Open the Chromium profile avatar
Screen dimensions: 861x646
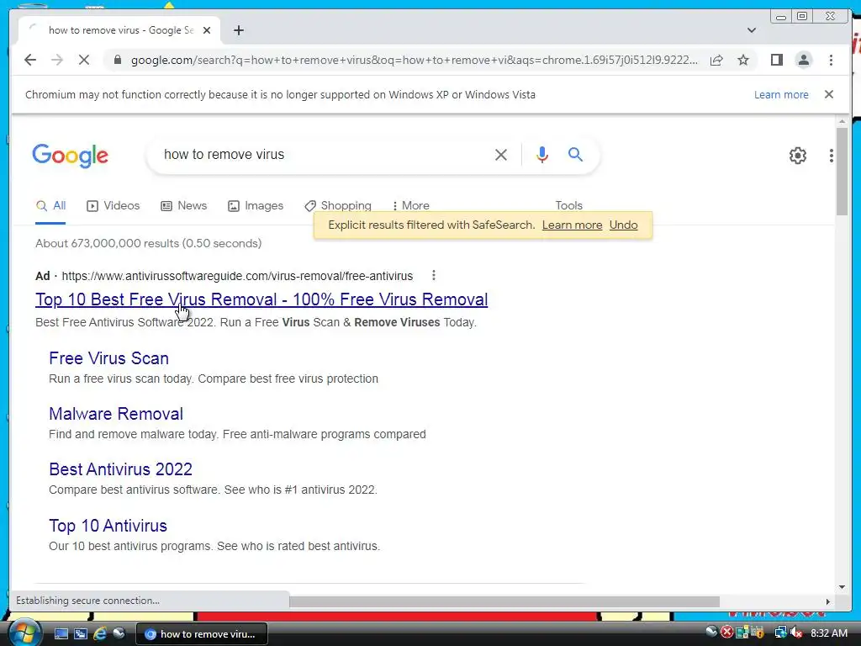pos(803,60)
